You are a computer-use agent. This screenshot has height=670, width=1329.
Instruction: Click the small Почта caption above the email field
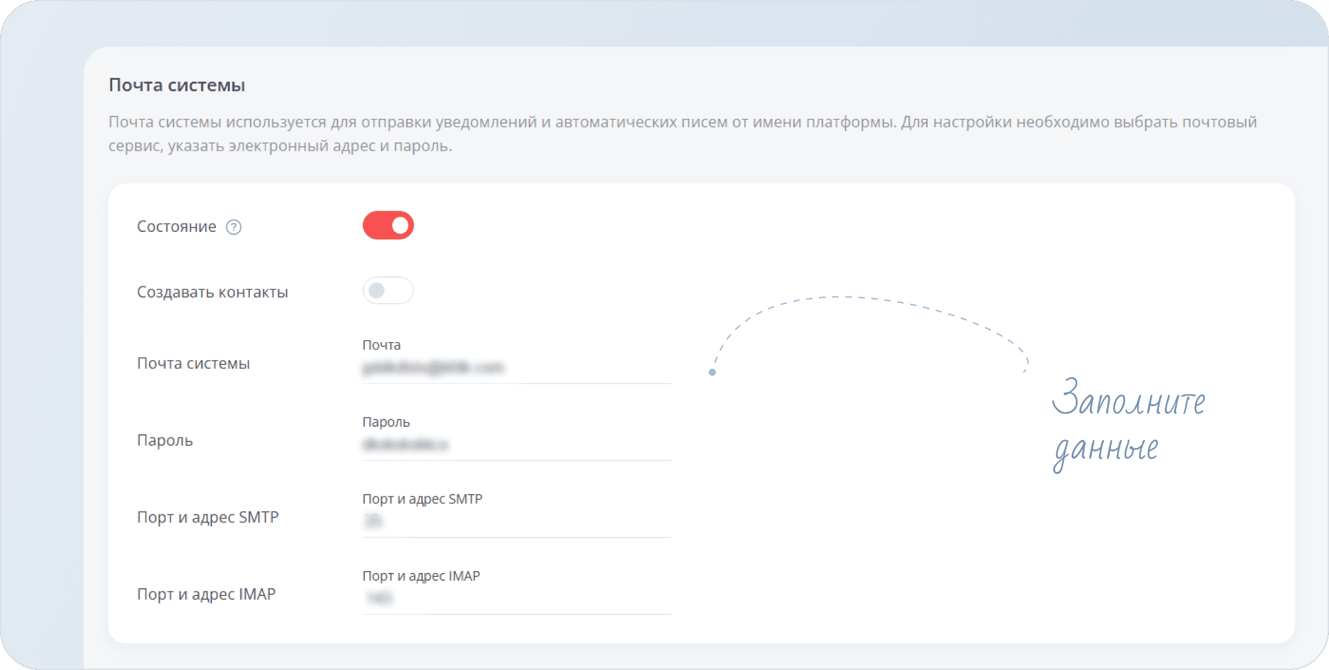[x=381, y=345]
